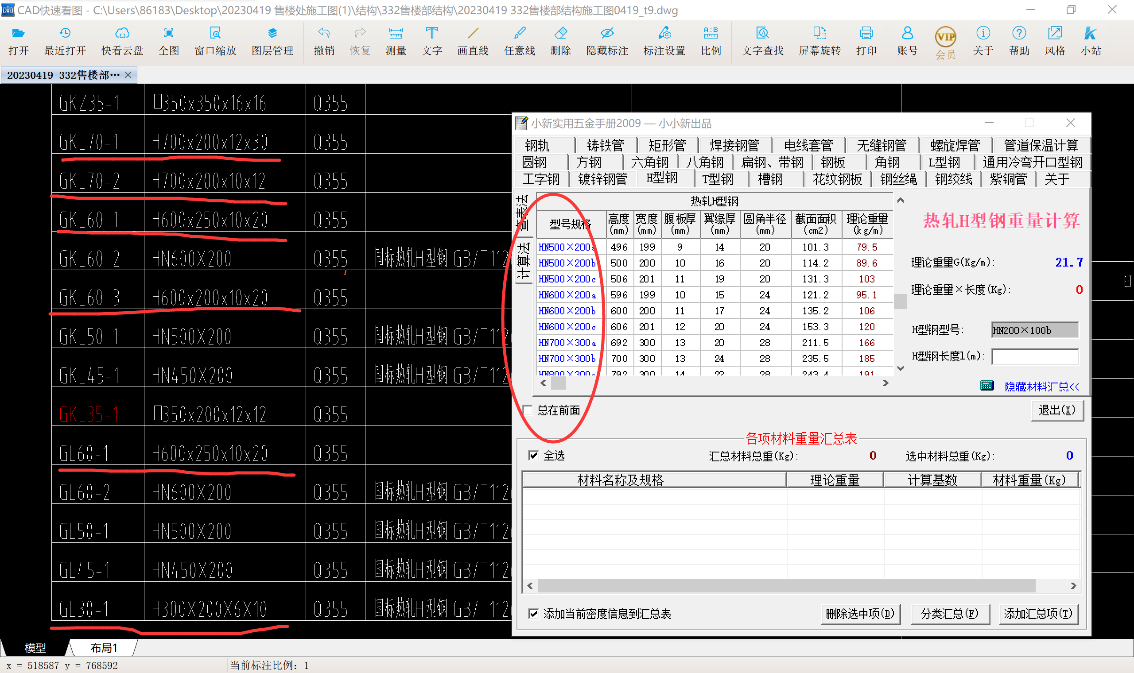The height and width of the screenshot is (673, 1134).
Task: Switch to the 计算法 vertical tab
Action: [523, 261]
